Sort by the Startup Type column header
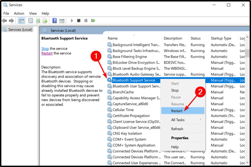251x167 pixels. [x=221, y=38]
